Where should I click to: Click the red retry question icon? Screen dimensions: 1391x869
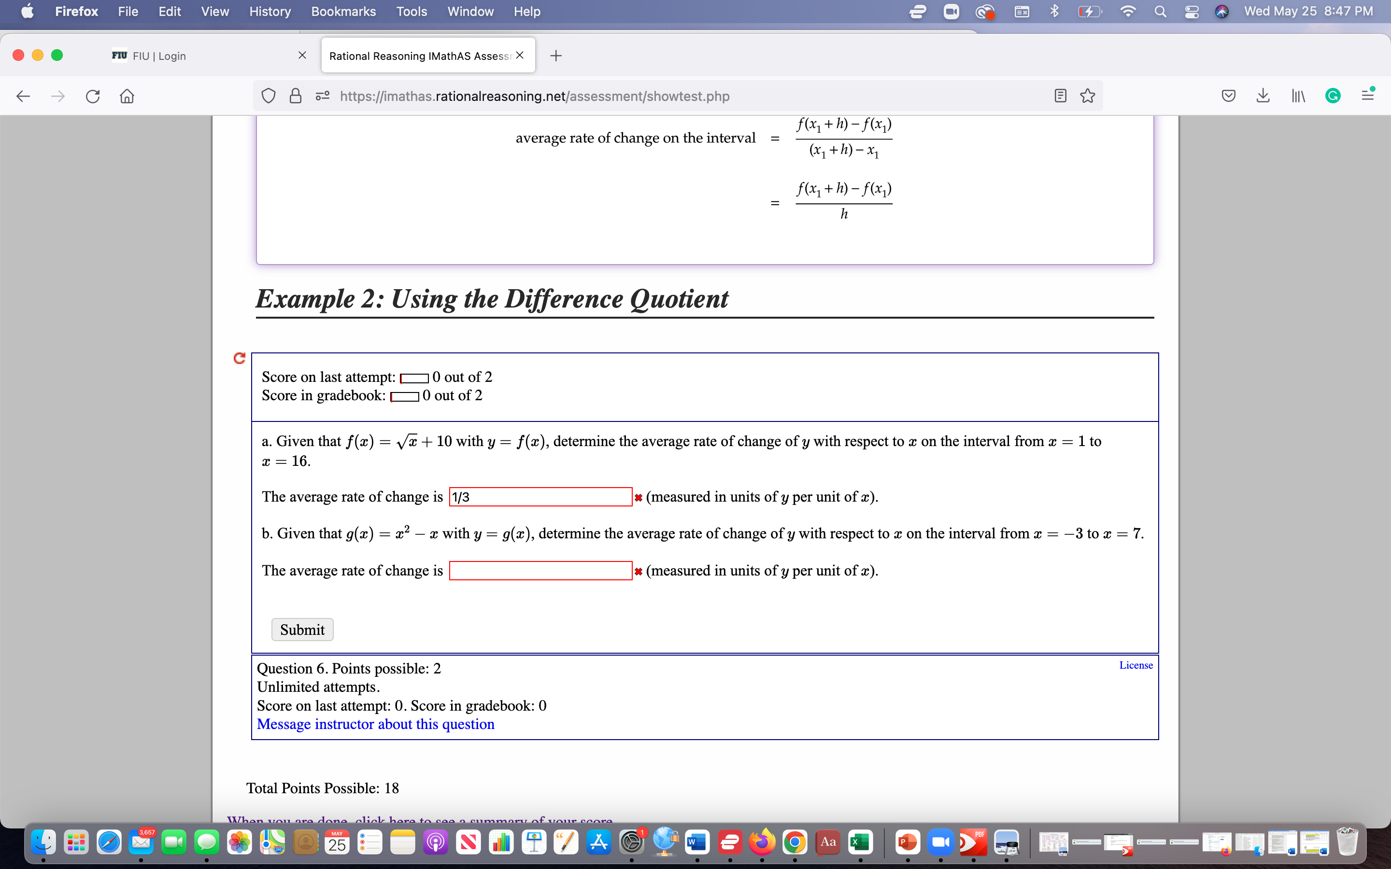[240, 359]
